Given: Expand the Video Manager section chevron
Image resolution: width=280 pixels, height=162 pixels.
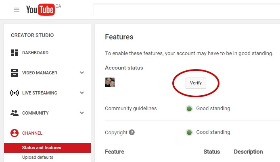Looking at the screenshot, I should (x=82, y=72).
